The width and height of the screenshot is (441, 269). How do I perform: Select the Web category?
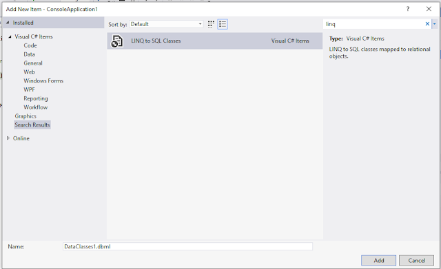[x=29, y=72]
